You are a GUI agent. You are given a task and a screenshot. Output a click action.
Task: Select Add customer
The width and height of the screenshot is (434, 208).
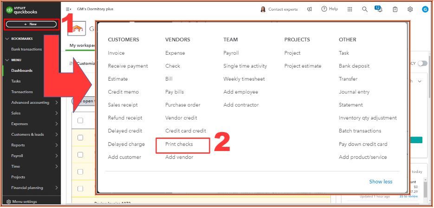124,157
